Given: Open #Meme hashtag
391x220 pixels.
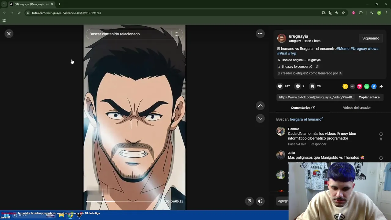Looking at the screenshot, I should coord(343,49).
